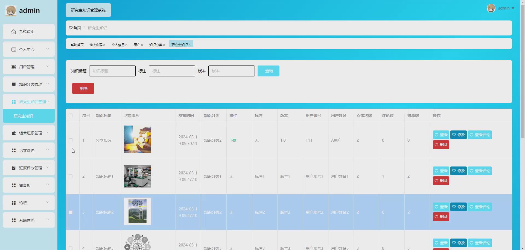The width and height of the screenshot is (525, 250).
Task: Click 查看 for the 知识标题3 row
Action: click(x=441, y=243)
